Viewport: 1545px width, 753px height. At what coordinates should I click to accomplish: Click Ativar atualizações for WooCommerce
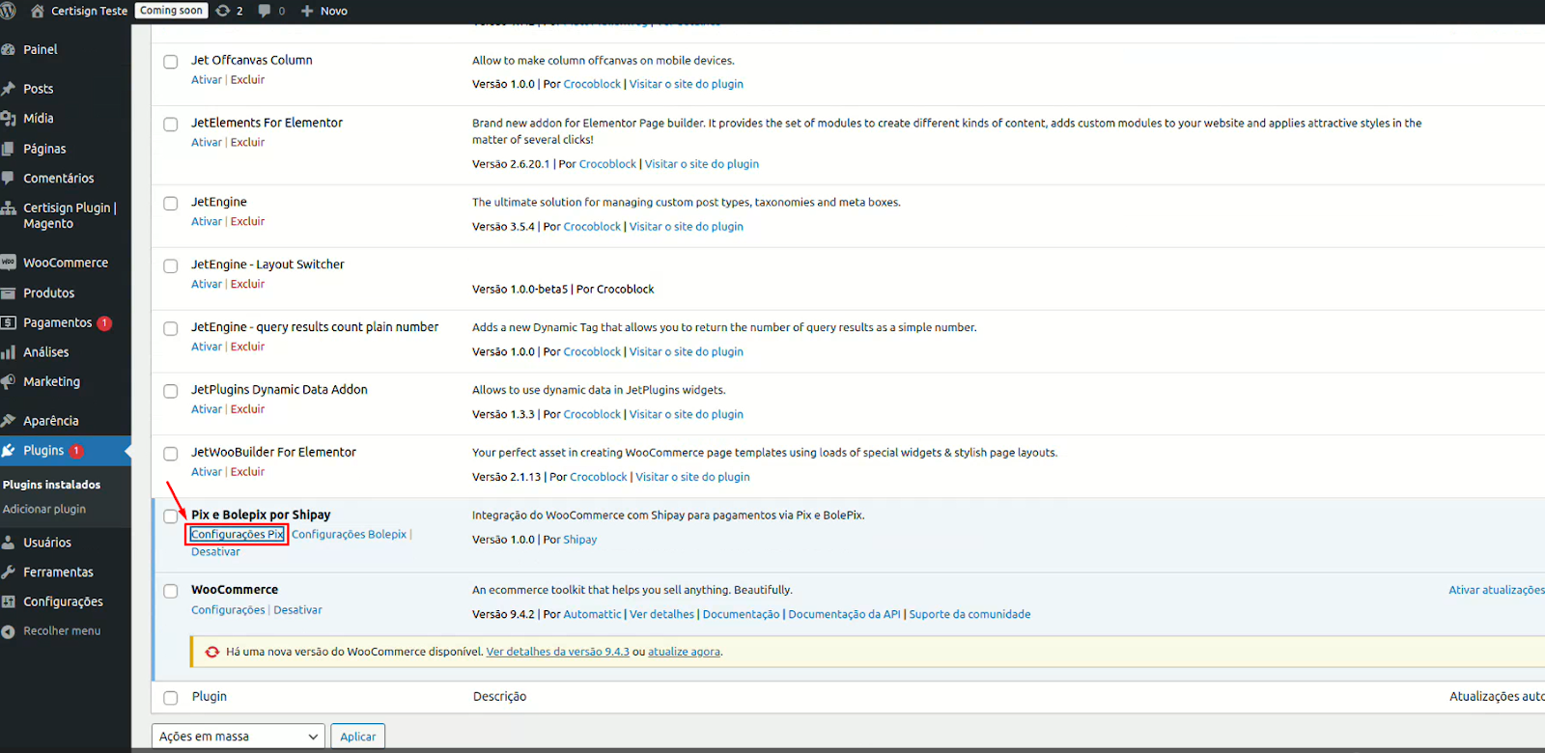click(1497, 590)
